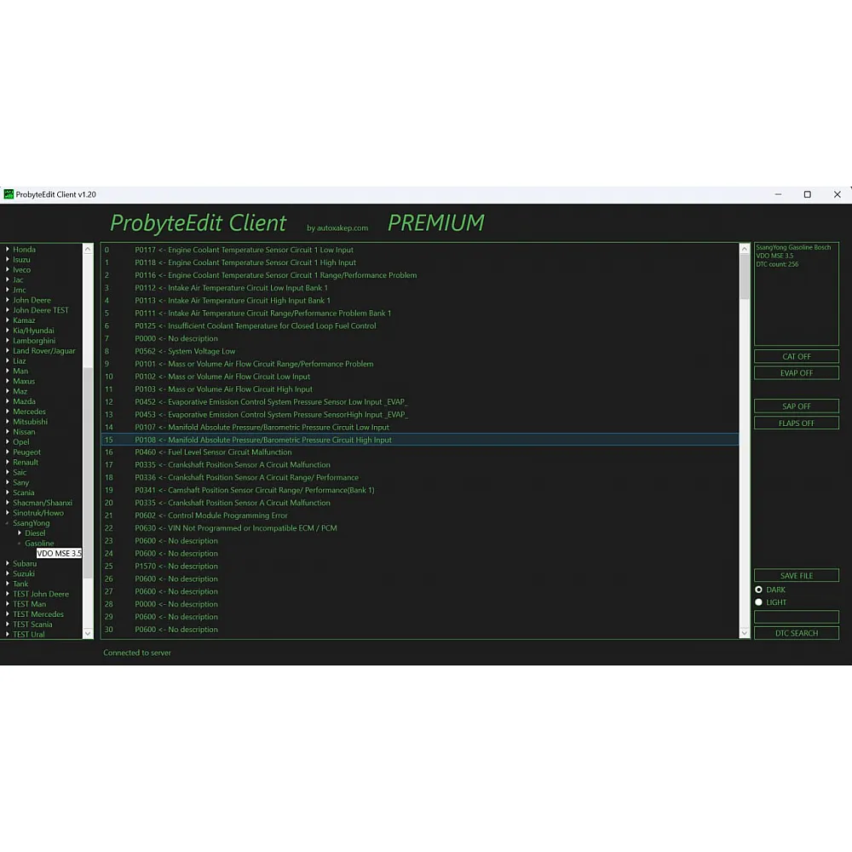Click the DTC SEARCH button
852x852 pixels.
(796, 633)
